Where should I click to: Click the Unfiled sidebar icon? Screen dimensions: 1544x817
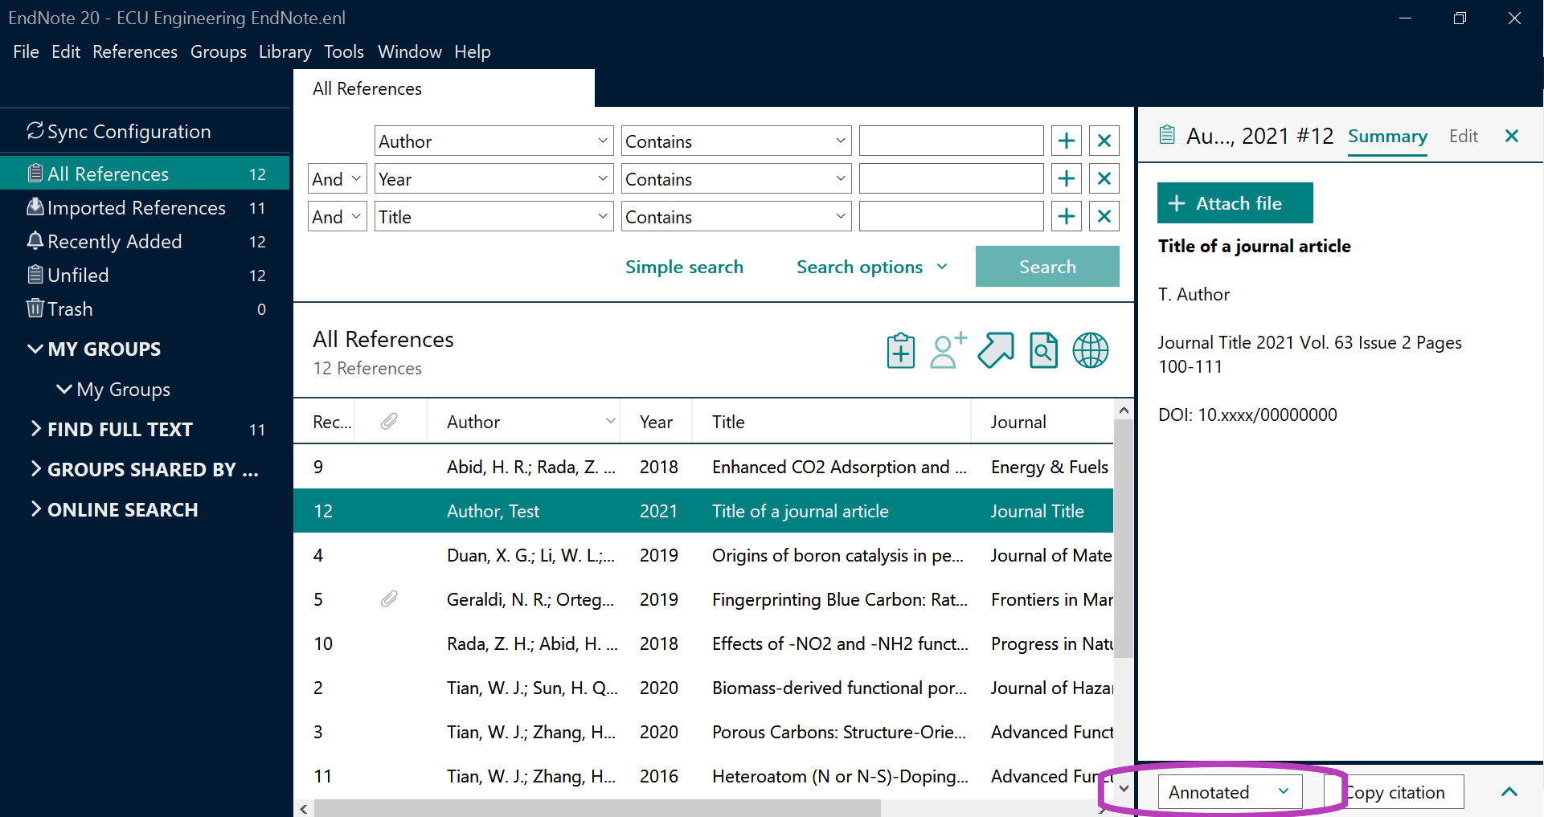click(x=35, y=275)
